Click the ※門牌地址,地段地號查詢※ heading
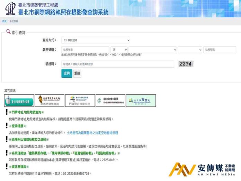 click(26, 112)
